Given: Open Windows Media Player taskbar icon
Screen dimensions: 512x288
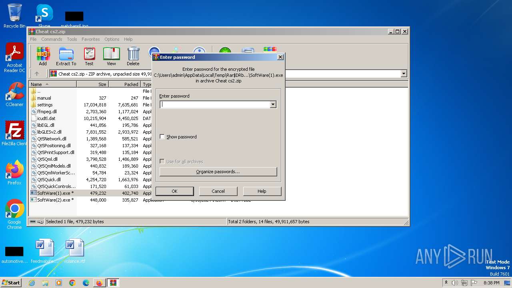Looking at the screenshot, I should (x=59, y=283).
